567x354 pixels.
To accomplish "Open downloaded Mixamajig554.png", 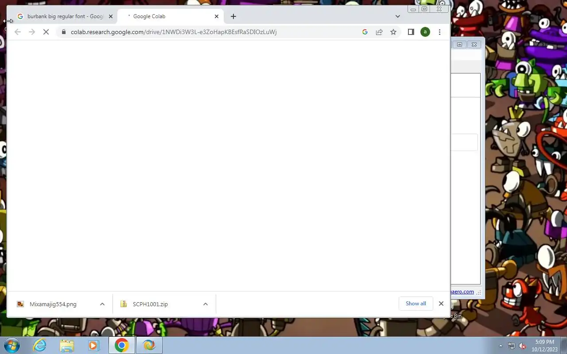I will point(53,304).
